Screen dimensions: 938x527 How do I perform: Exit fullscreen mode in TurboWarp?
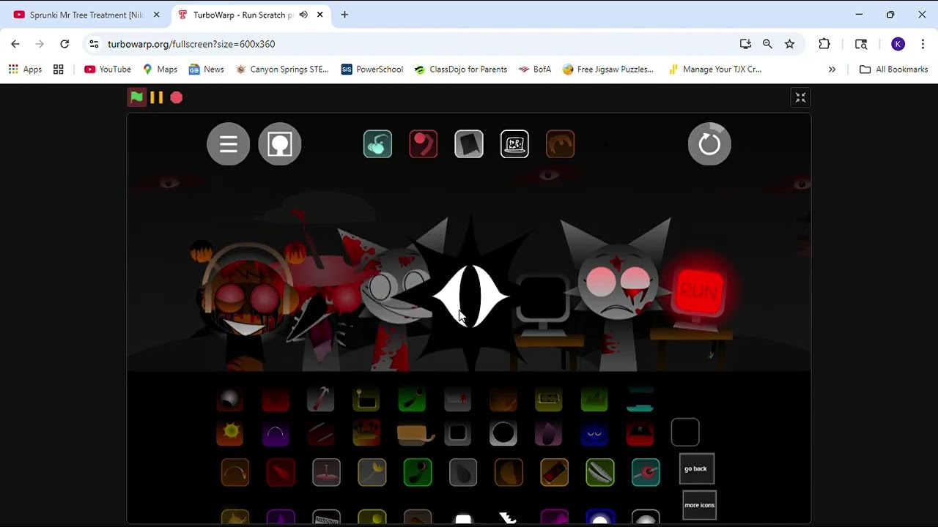(x=800, y=97)
